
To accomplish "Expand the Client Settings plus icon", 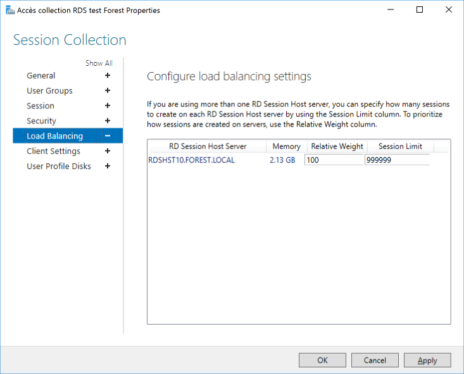I will point(108,151).
